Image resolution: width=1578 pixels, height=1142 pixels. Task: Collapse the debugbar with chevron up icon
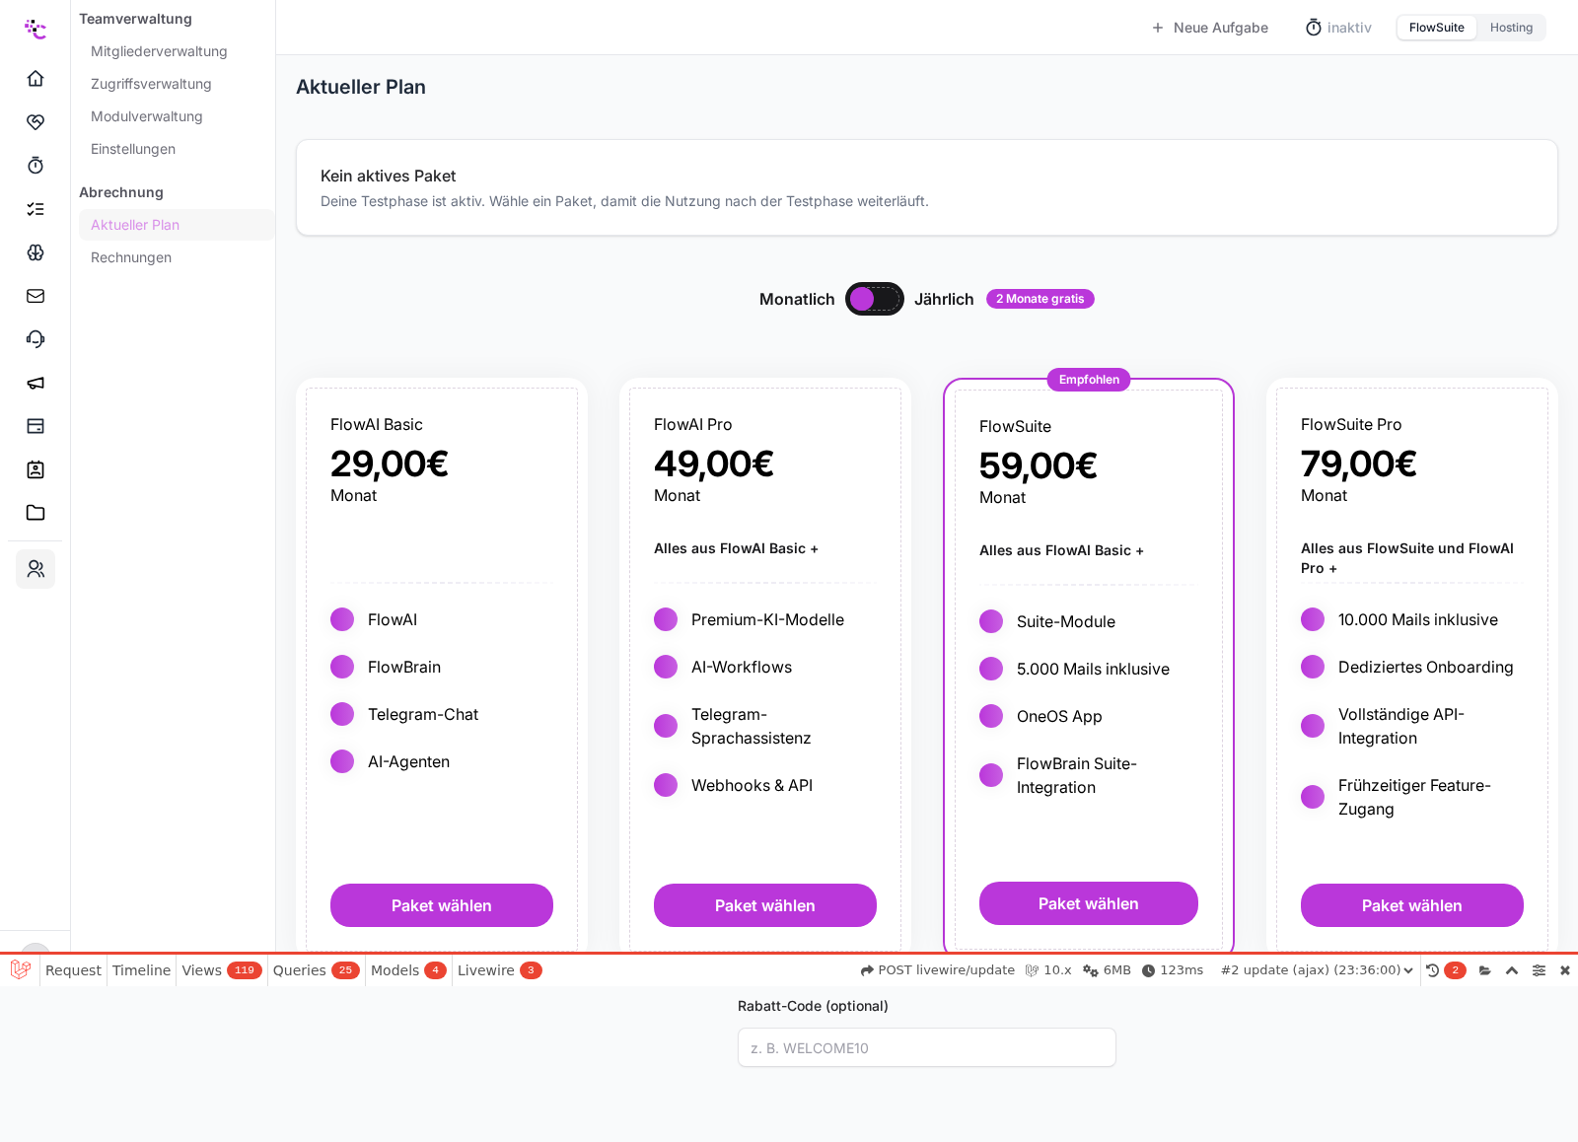pos(1512,970)
